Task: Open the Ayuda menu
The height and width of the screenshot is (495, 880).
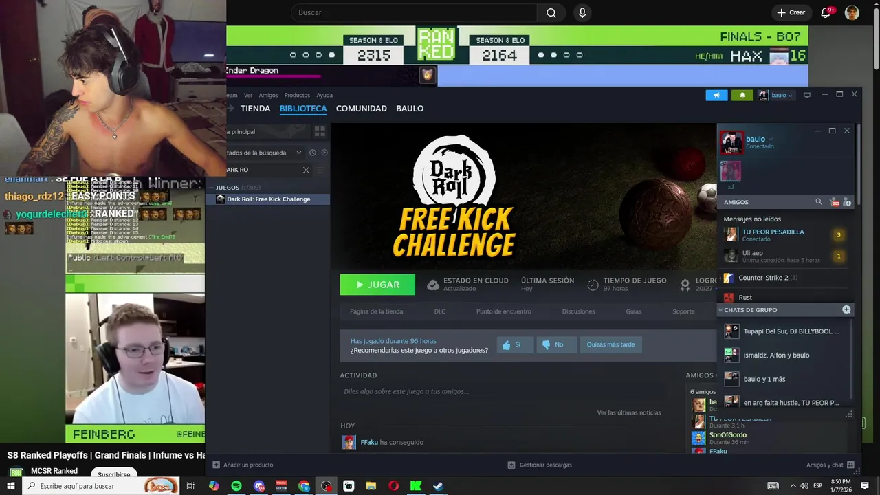Action: (x=324, y=95)
